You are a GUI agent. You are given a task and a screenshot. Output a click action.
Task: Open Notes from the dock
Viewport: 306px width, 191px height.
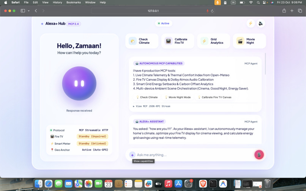click(138, 183)
